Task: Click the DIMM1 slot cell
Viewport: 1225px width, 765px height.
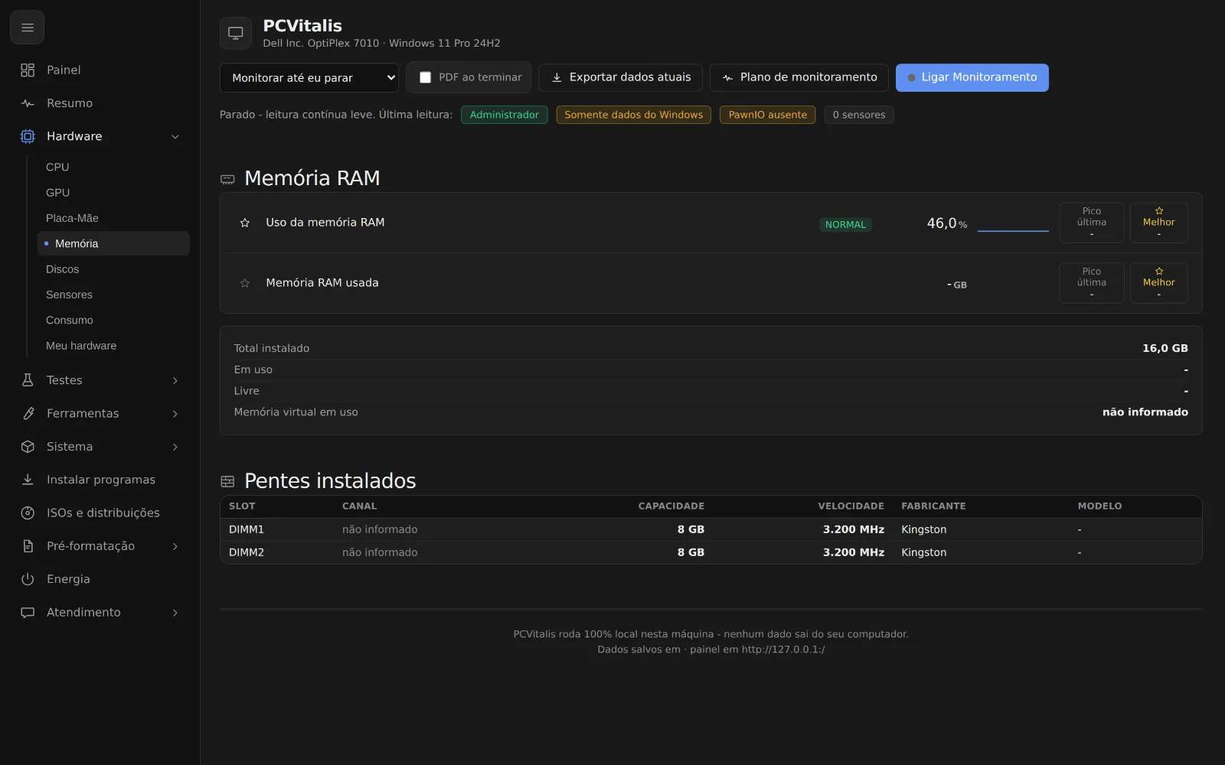Action: [x=247, y=529]
